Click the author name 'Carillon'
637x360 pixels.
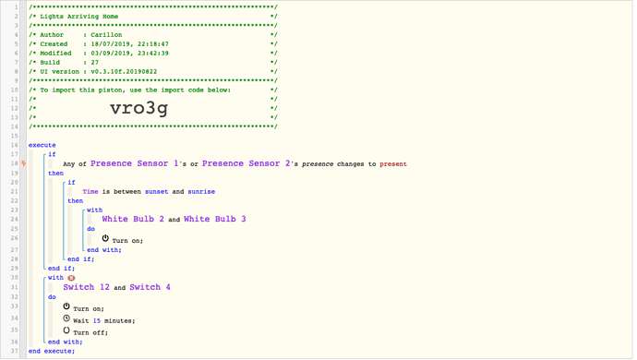point(106,35)
